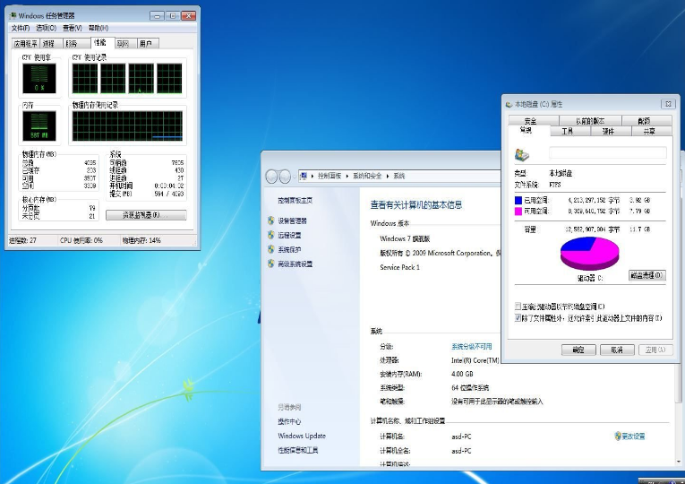Viewport: 685px width, 484px height.
Task: Click the 控制面板主页 link
Action: point(295,200)
